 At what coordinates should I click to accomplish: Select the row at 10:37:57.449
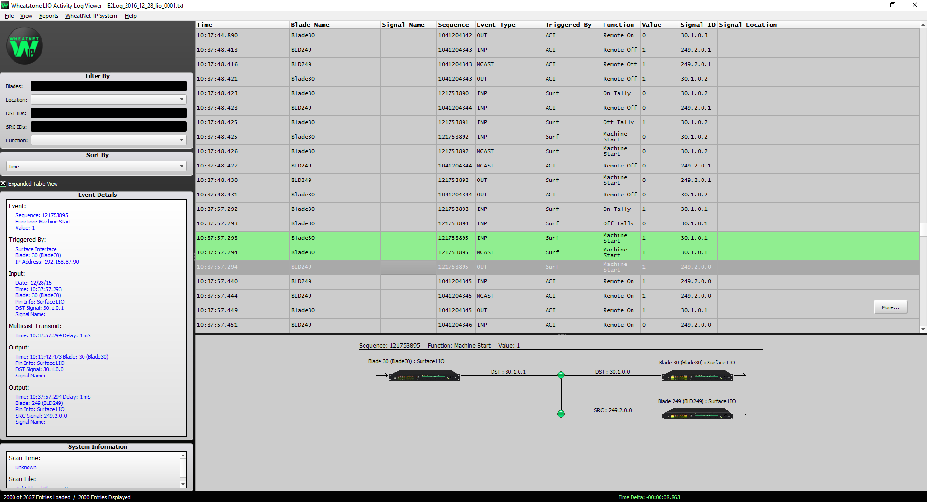pyautogui.click(x=557, y=311)
